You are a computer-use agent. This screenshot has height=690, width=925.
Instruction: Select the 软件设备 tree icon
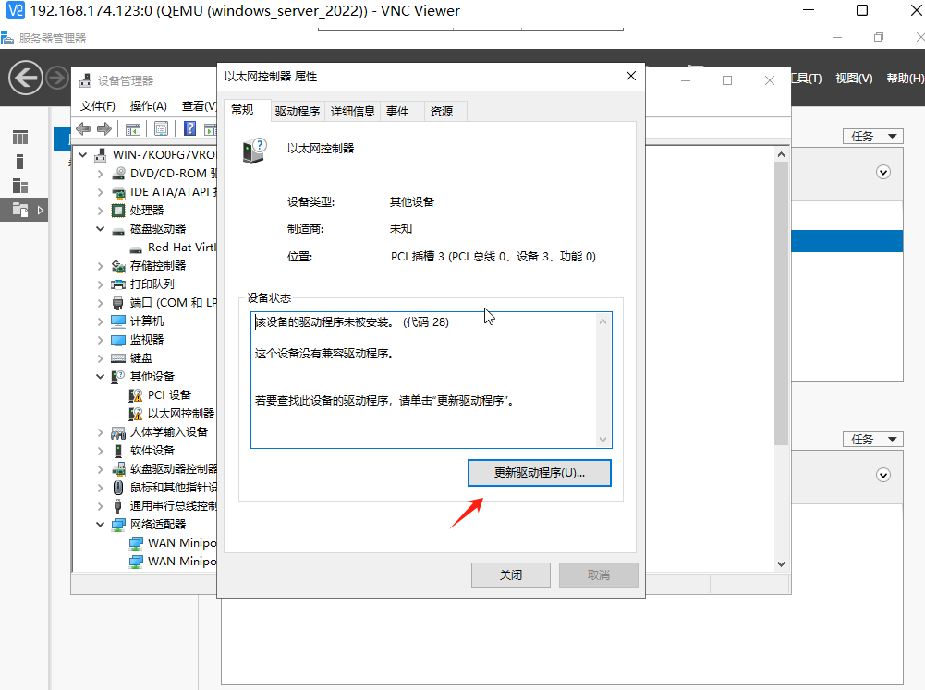[x=118, y=451]
